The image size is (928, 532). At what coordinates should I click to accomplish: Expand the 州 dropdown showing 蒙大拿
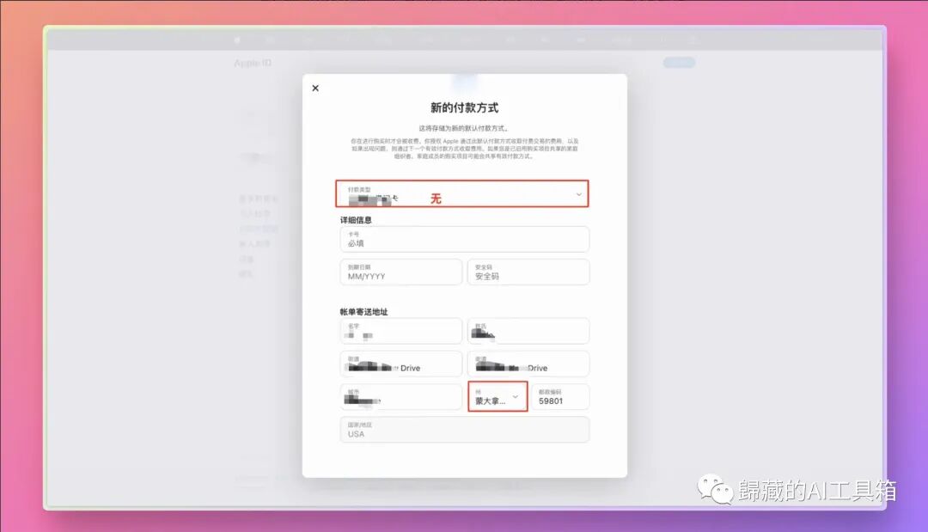coord(498,396)
